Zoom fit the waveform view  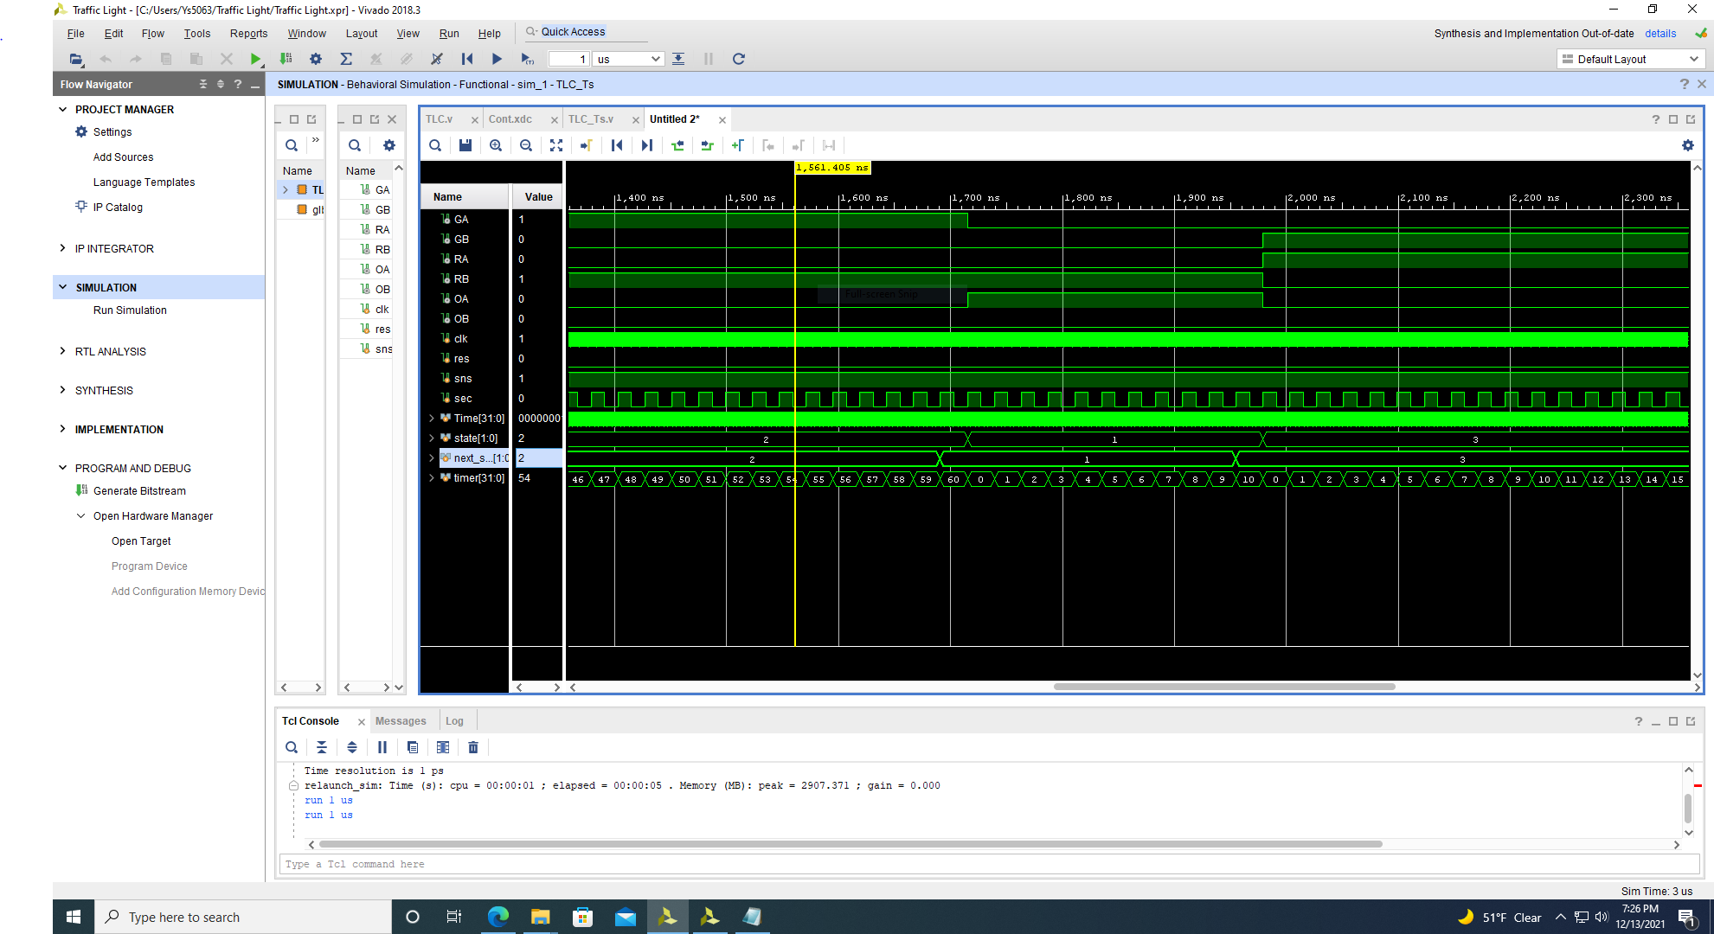pos(556,145)
